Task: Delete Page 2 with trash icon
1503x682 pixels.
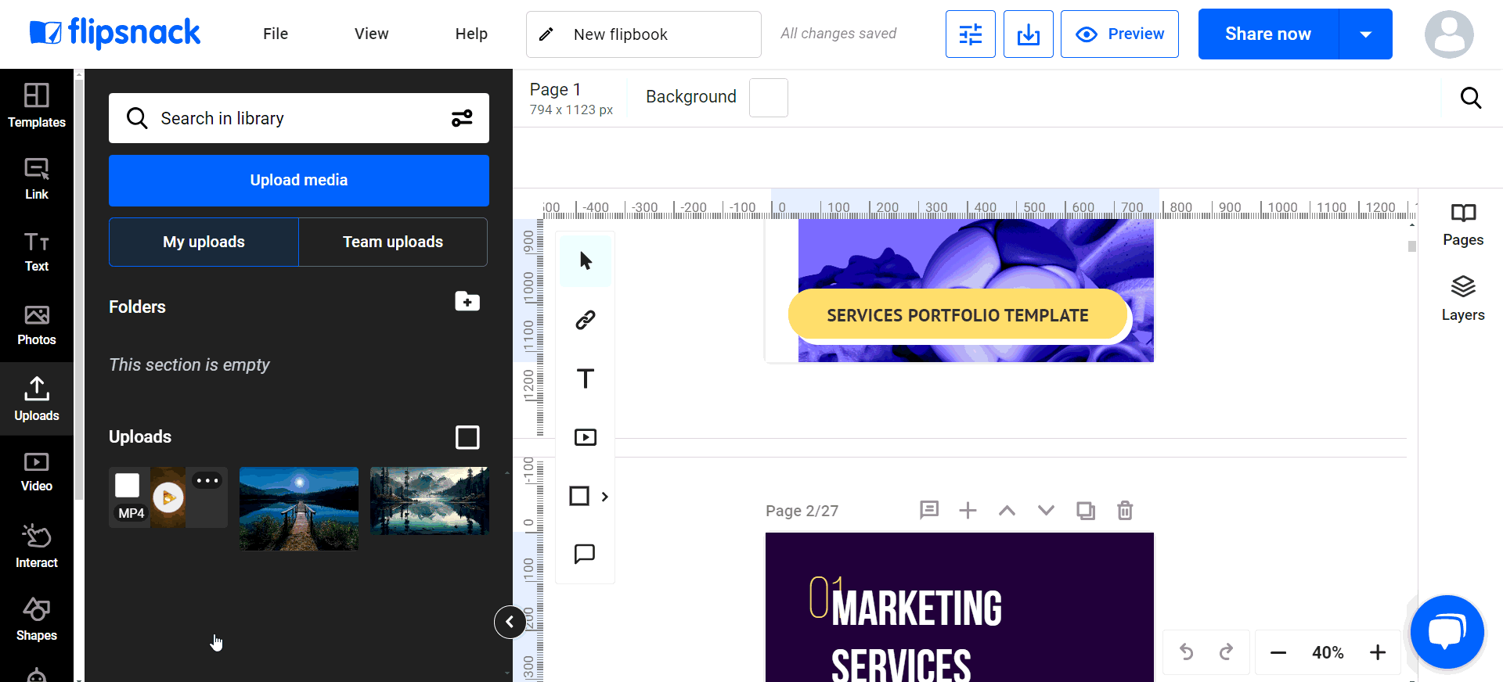Action: 1124,511
